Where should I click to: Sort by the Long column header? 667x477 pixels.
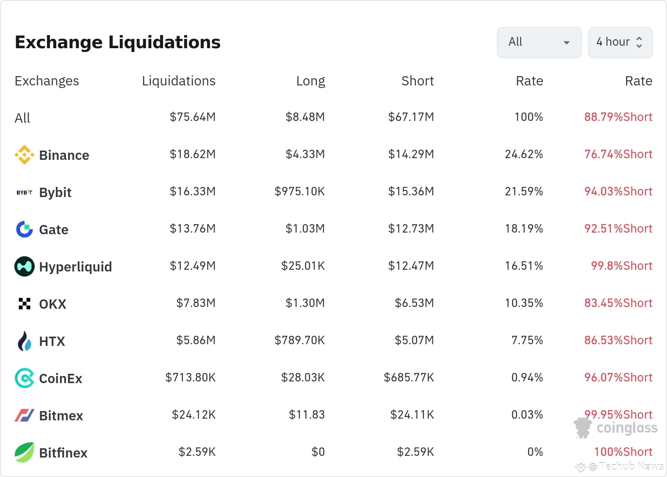[x=310, y=81]
